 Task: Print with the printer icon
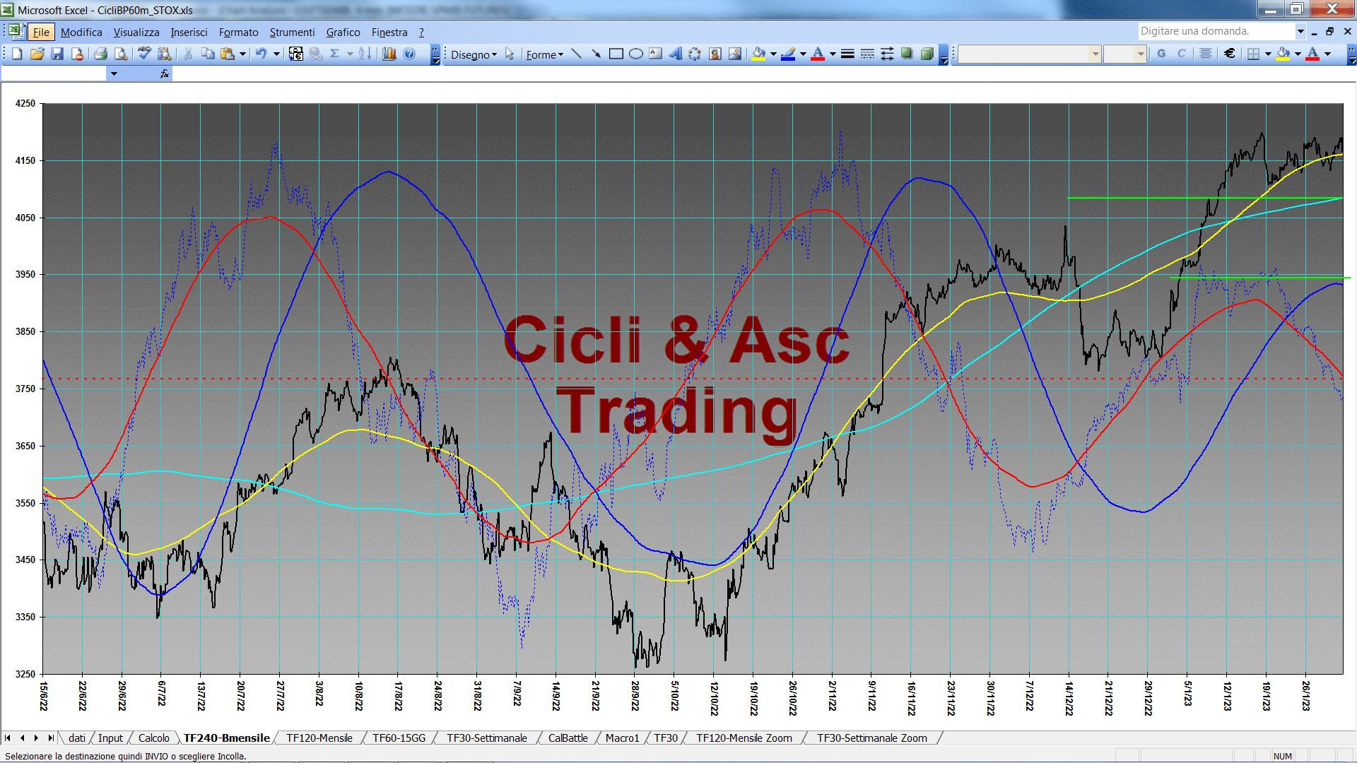[x=101, y=54]
